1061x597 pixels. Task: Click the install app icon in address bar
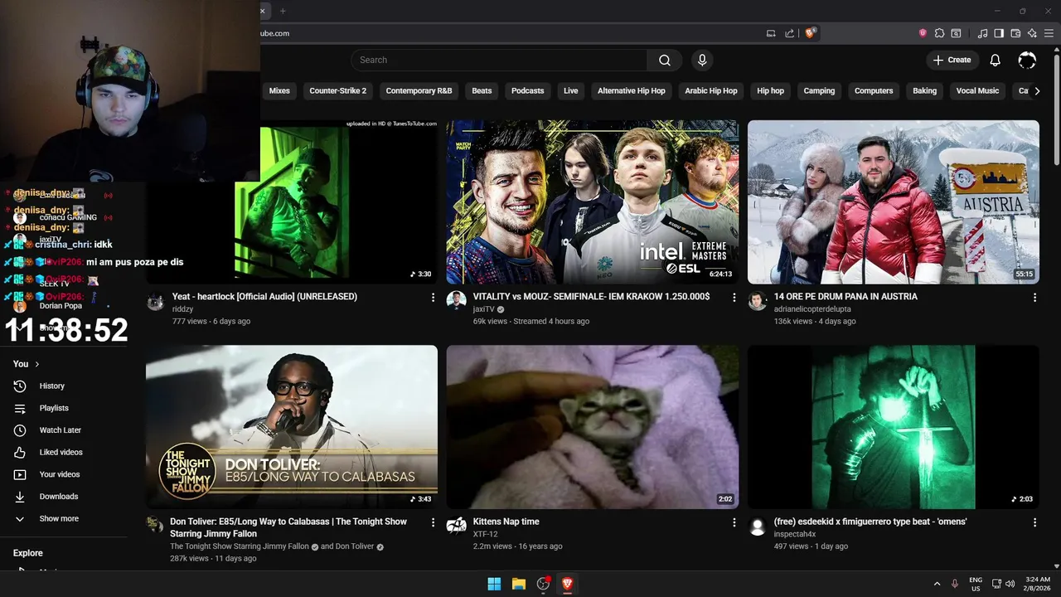[x=771, y=33]
